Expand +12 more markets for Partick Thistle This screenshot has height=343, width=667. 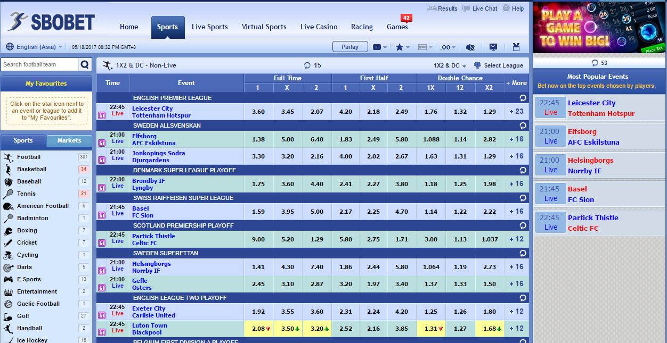516,239
